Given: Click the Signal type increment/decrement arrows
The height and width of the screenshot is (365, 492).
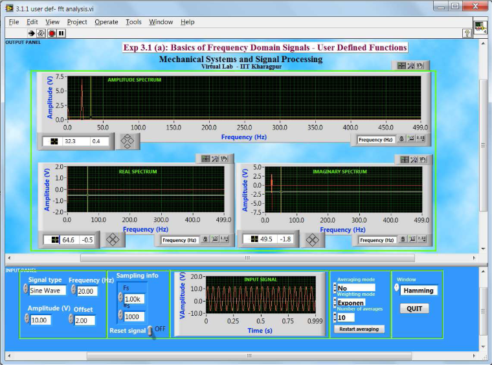Looking at the screenshot, I should tap(26, 289).
